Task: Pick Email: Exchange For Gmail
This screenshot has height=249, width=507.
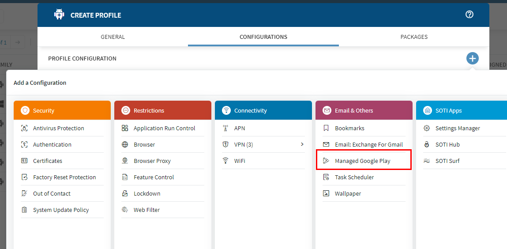Action: pos(368,144)
